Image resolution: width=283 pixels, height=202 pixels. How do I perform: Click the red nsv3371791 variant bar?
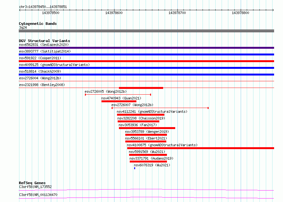148,162
